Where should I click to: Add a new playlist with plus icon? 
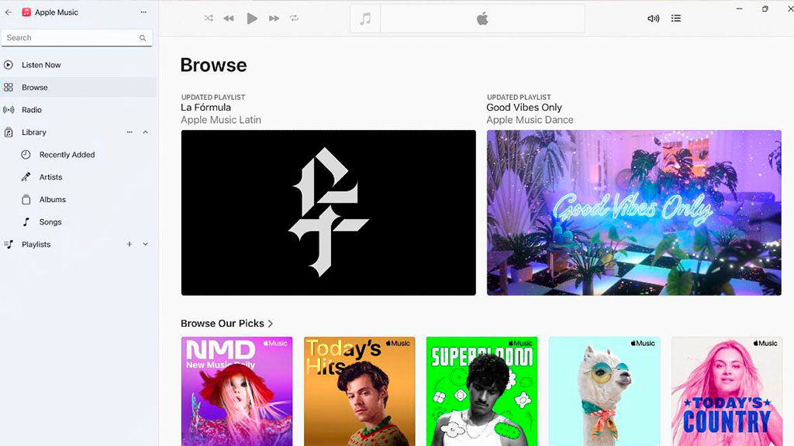[129, 244]
